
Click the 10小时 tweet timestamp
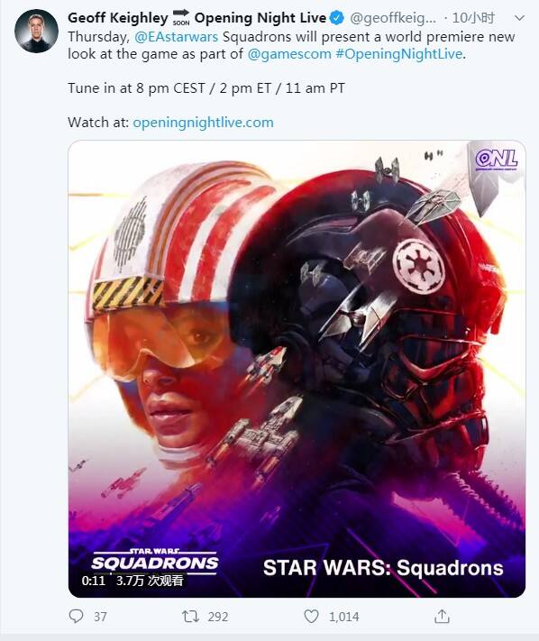click(473, 18)
